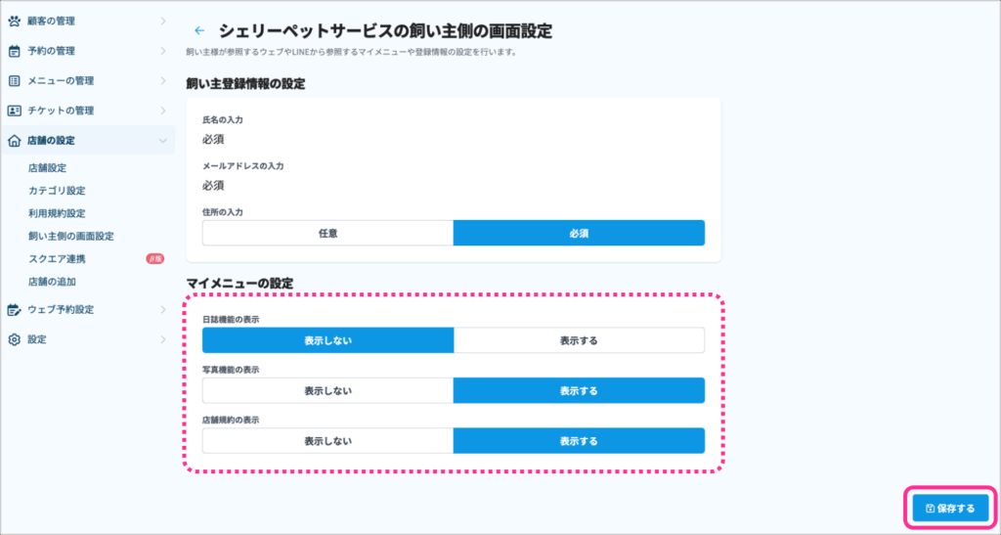Click the マイメニューの設定 heading
1001x535 pixels.
239,284
